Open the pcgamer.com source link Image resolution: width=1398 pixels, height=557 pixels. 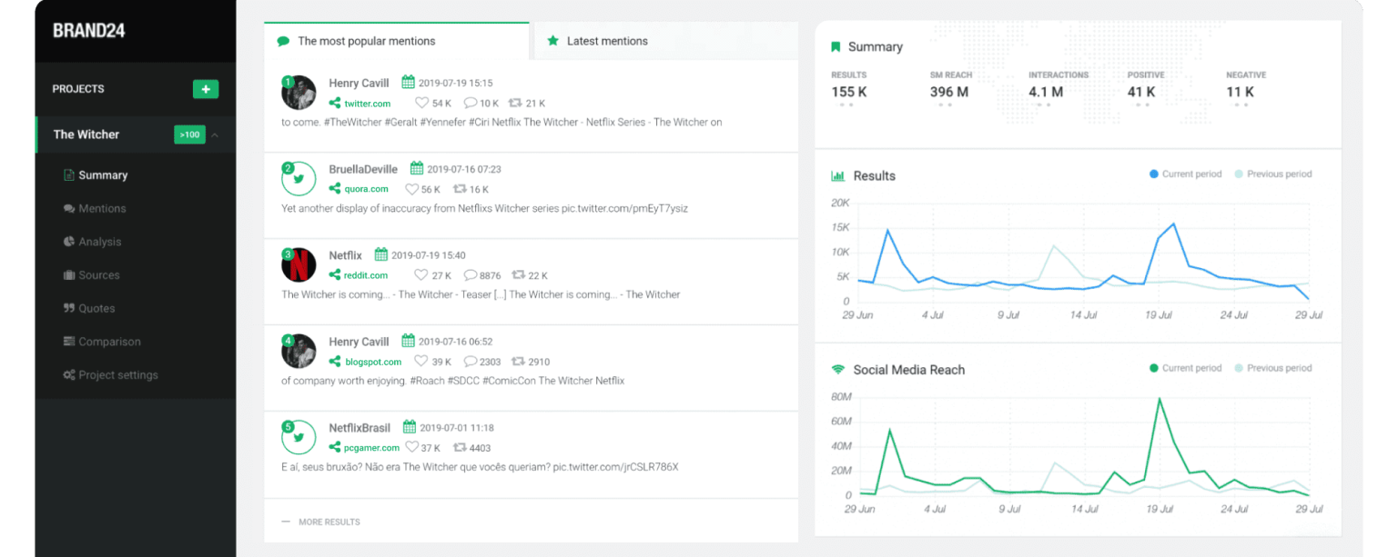click(371, 448)
